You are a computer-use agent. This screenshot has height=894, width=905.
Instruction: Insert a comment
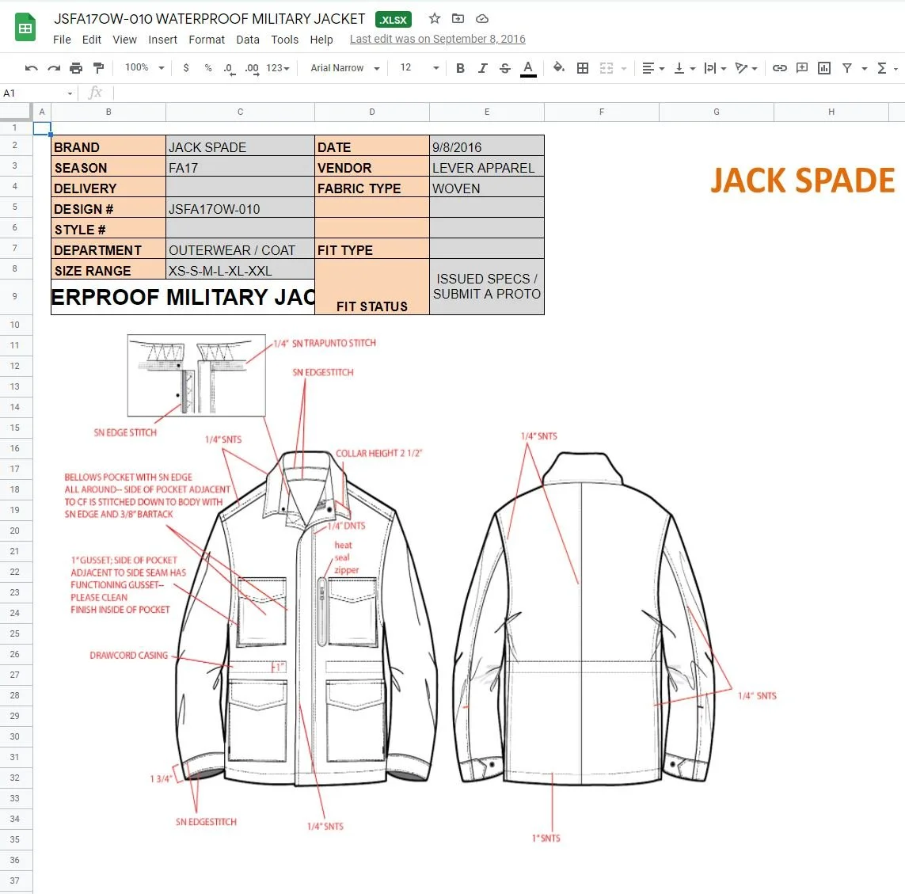(x=802, y=68)
